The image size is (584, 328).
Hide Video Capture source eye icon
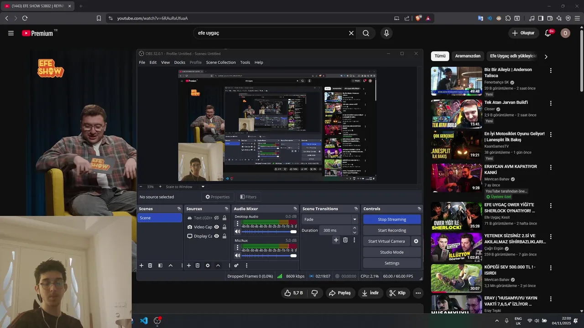pos(217,227)
